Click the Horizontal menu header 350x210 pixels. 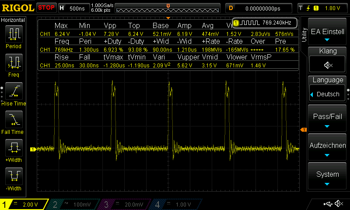(x=13, y=20)
